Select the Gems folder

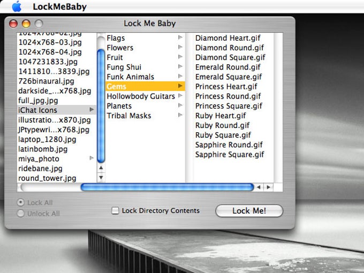(145, 86)
